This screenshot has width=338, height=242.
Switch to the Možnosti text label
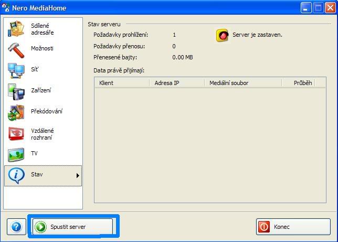[x=42, y=49]
